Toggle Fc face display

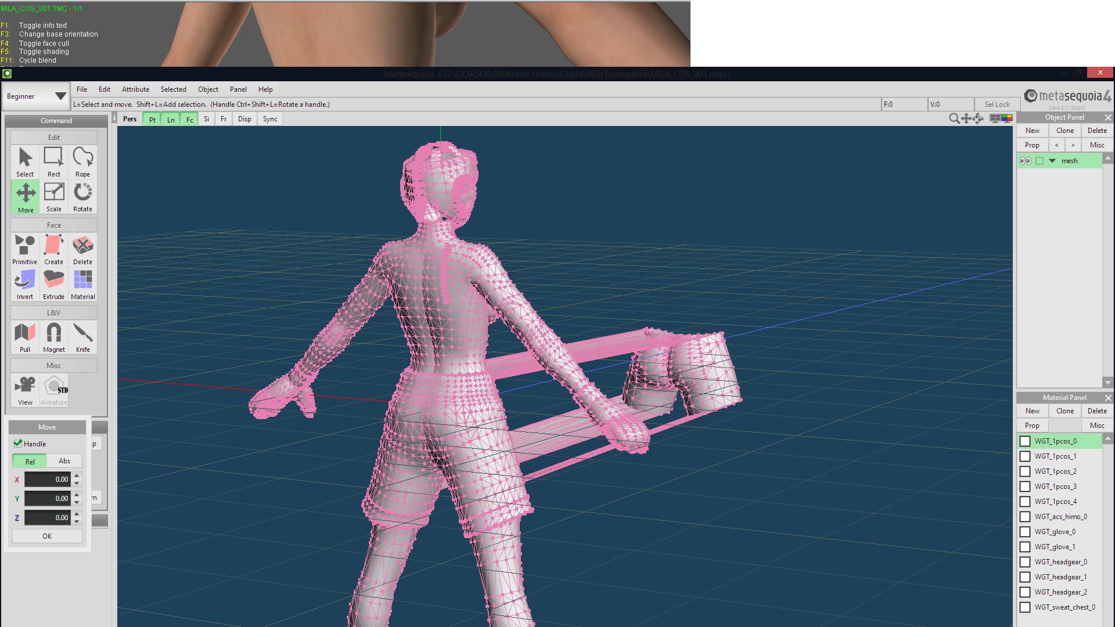point(189,119)
